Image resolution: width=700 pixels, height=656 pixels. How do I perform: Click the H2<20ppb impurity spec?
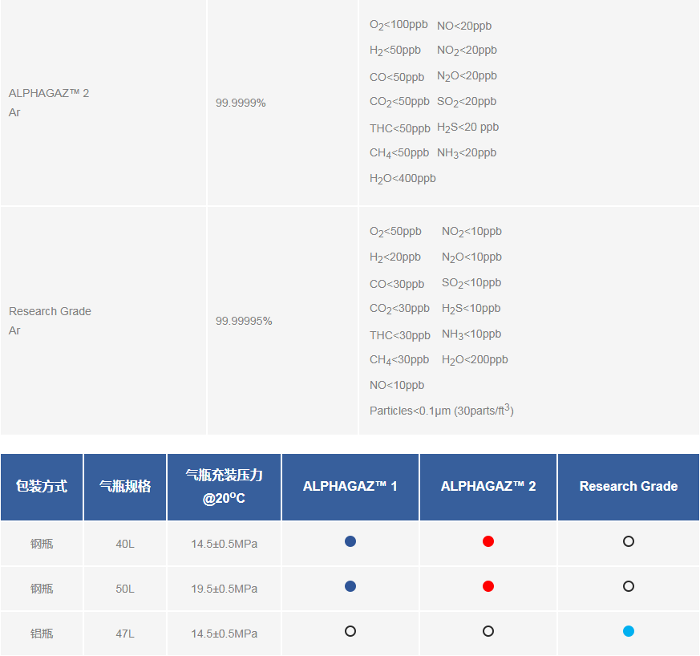tap(395, 257)
